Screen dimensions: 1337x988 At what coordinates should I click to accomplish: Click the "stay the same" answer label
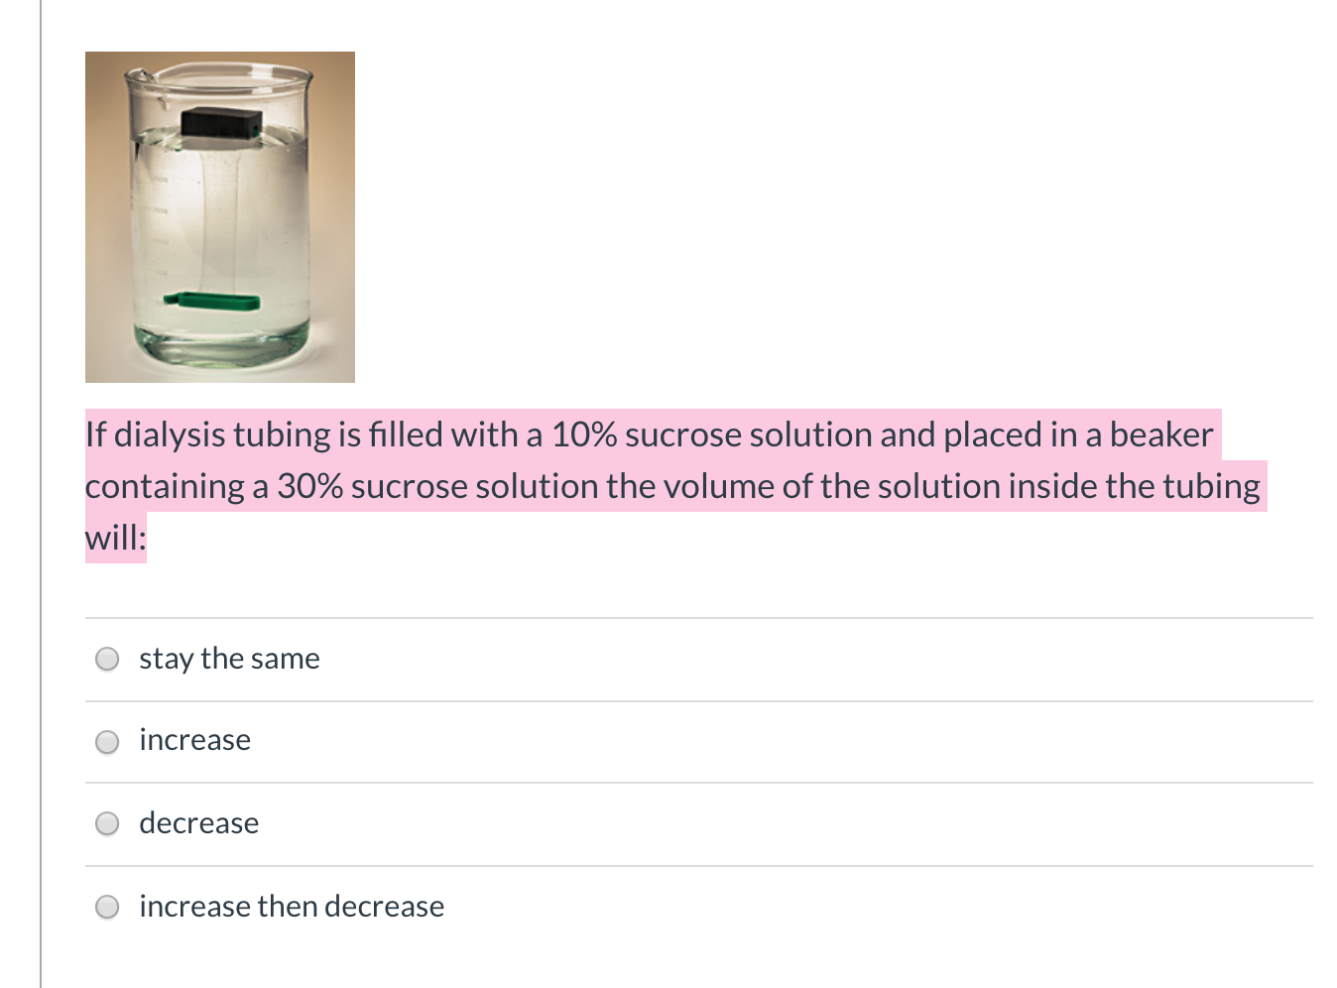[x=229, y=658]
